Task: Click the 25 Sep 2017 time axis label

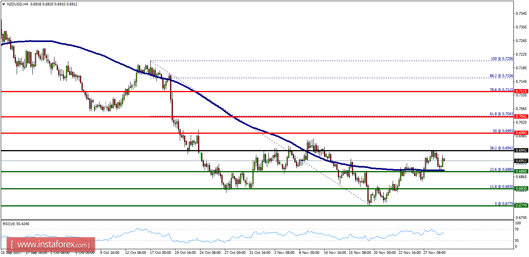Action: [12, 252]
